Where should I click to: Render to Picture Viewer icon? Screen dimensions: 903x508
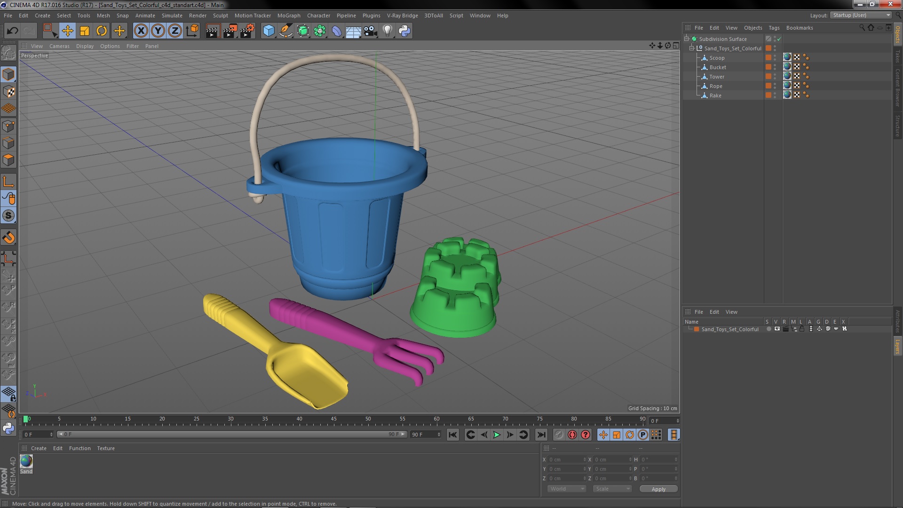click(x=230, y=31)
